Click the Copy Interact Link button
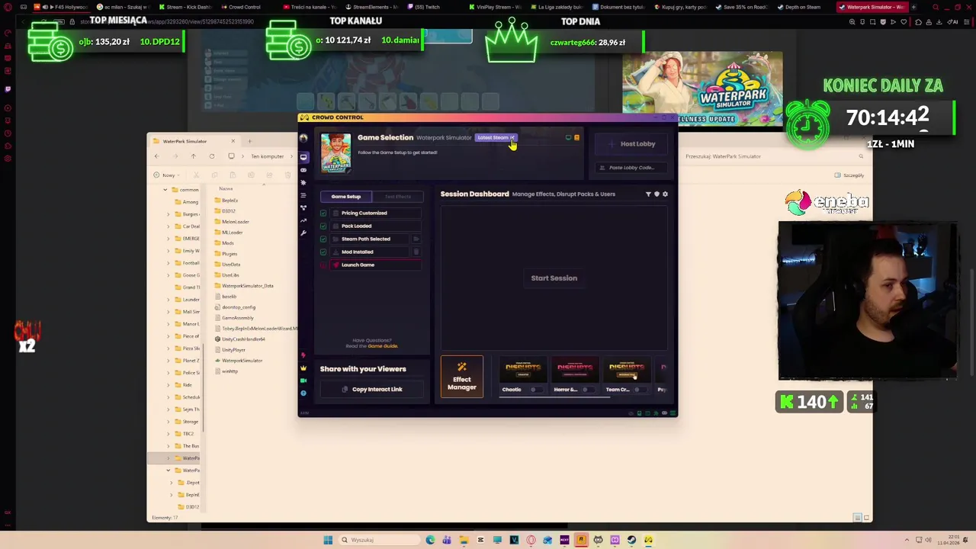This screenshot has height=549, width=976. [371, 390]
